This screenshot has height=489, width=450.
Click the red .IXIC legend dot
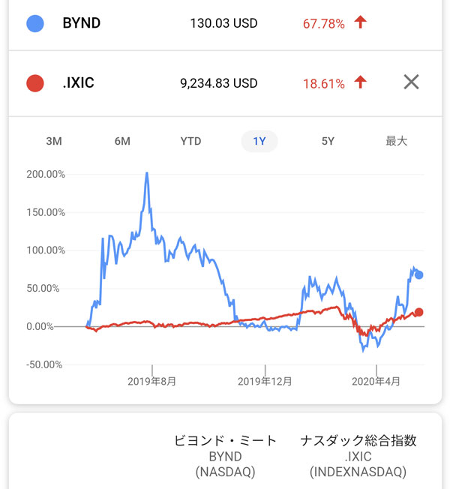pos(34,82)
